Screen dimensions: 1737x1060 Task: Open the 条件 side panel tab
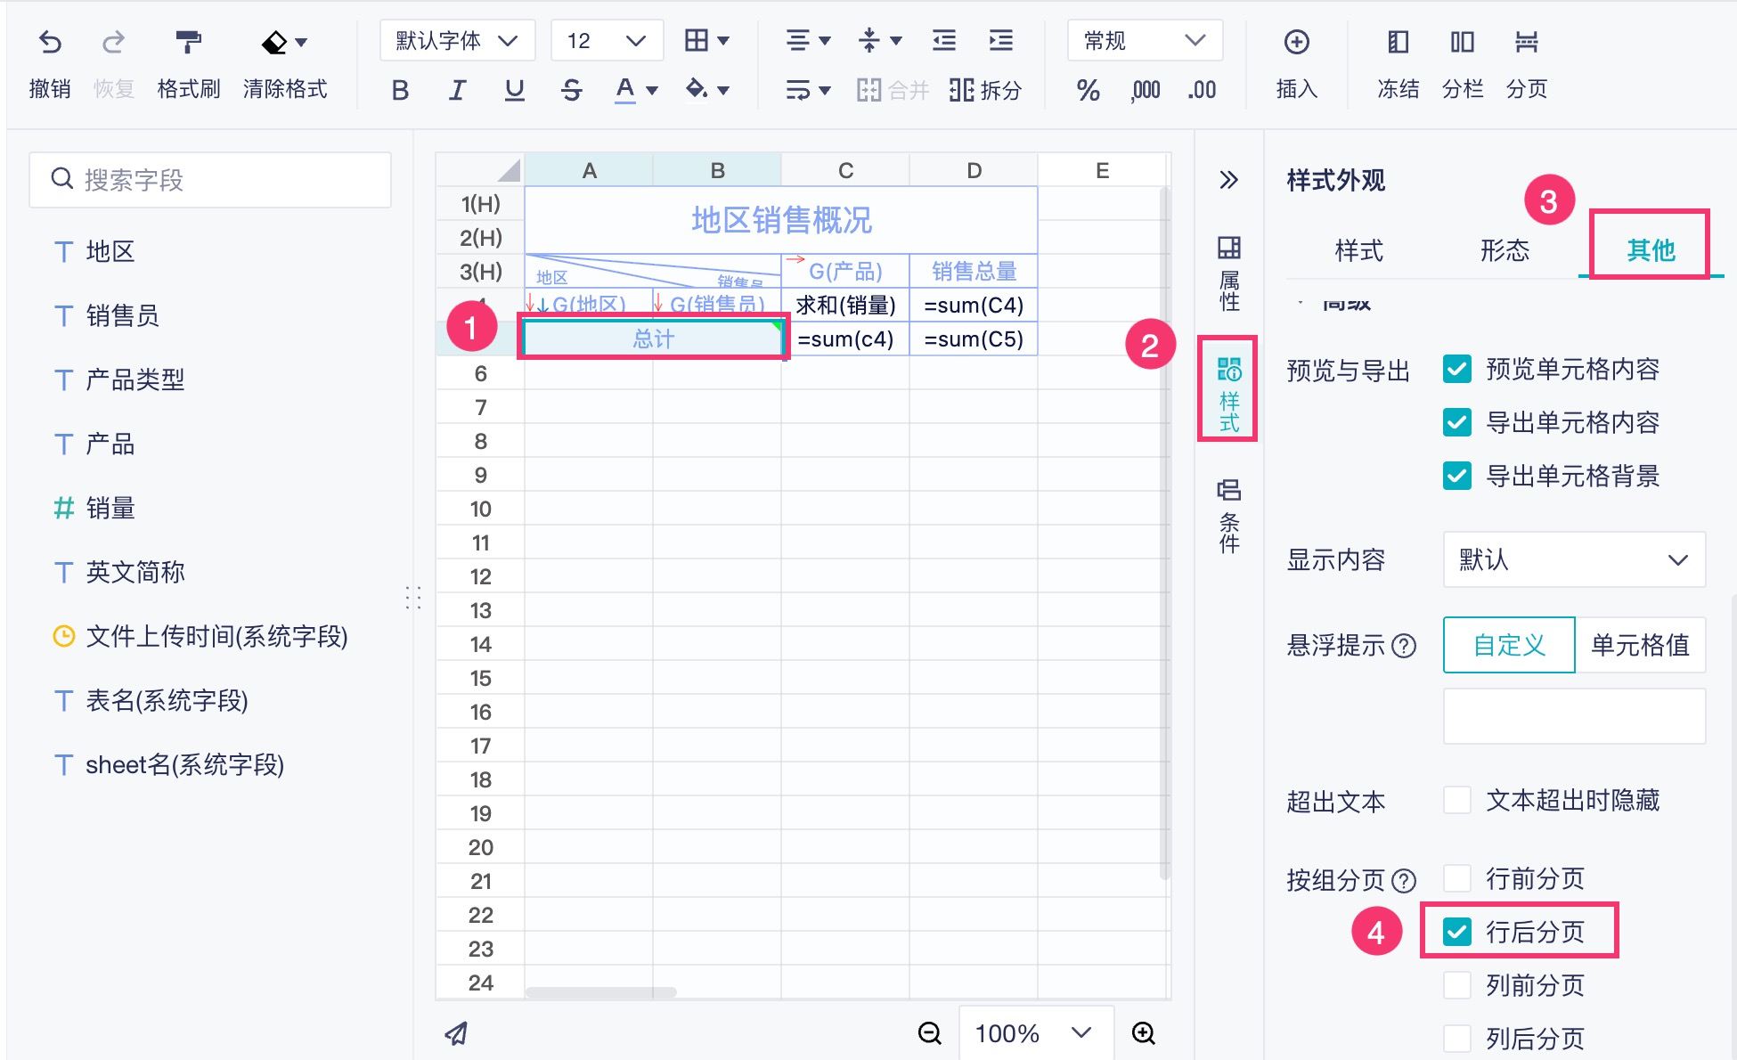1228,515
